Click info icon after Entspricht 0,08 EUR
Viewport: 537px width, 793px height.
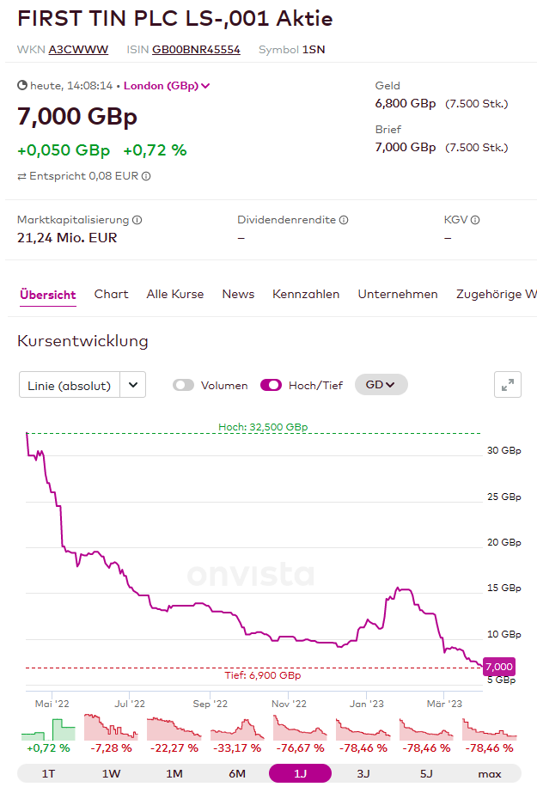pyautogui.click(x=146, y=176)
